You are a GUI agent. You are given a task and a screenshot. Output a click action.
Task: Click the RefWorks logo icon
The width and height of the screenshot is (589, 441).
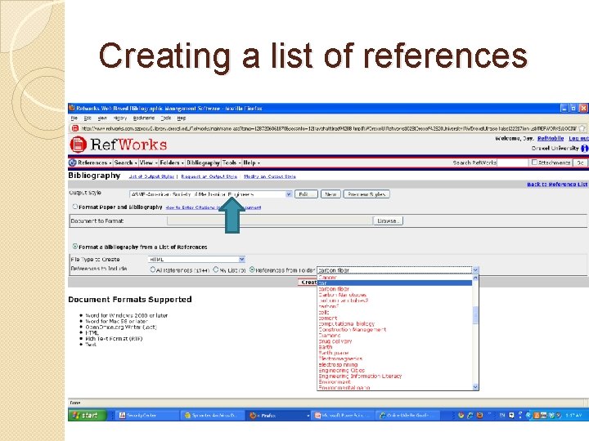coord(79,145)
